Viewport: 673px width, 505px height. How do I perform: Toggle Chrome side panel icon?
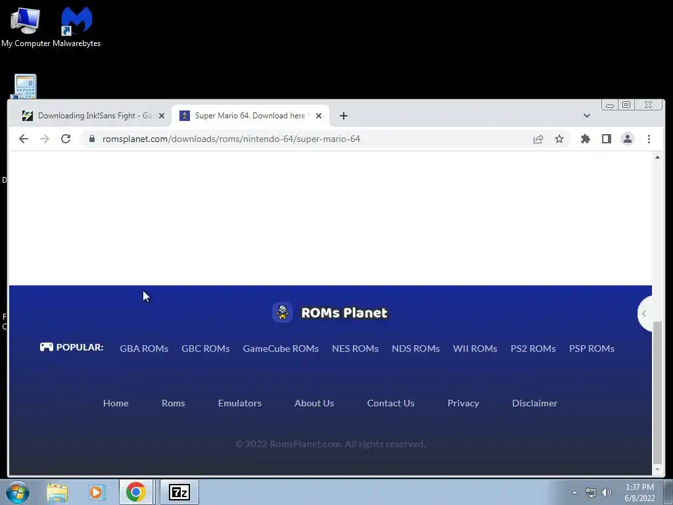click(x=607, y=139)
